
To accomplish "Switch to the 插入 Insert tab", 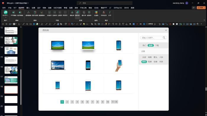I will coord(28,8).
